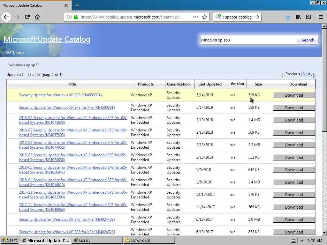Viewport: 327px width, 245px height.
Task: Submit the browser search with arrow icon
Action: coord(257,17)
